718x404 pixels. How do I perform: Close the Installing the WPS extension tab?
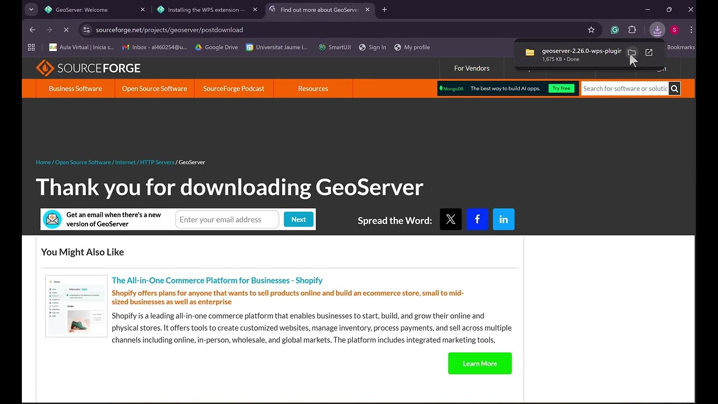click(255, 10)
